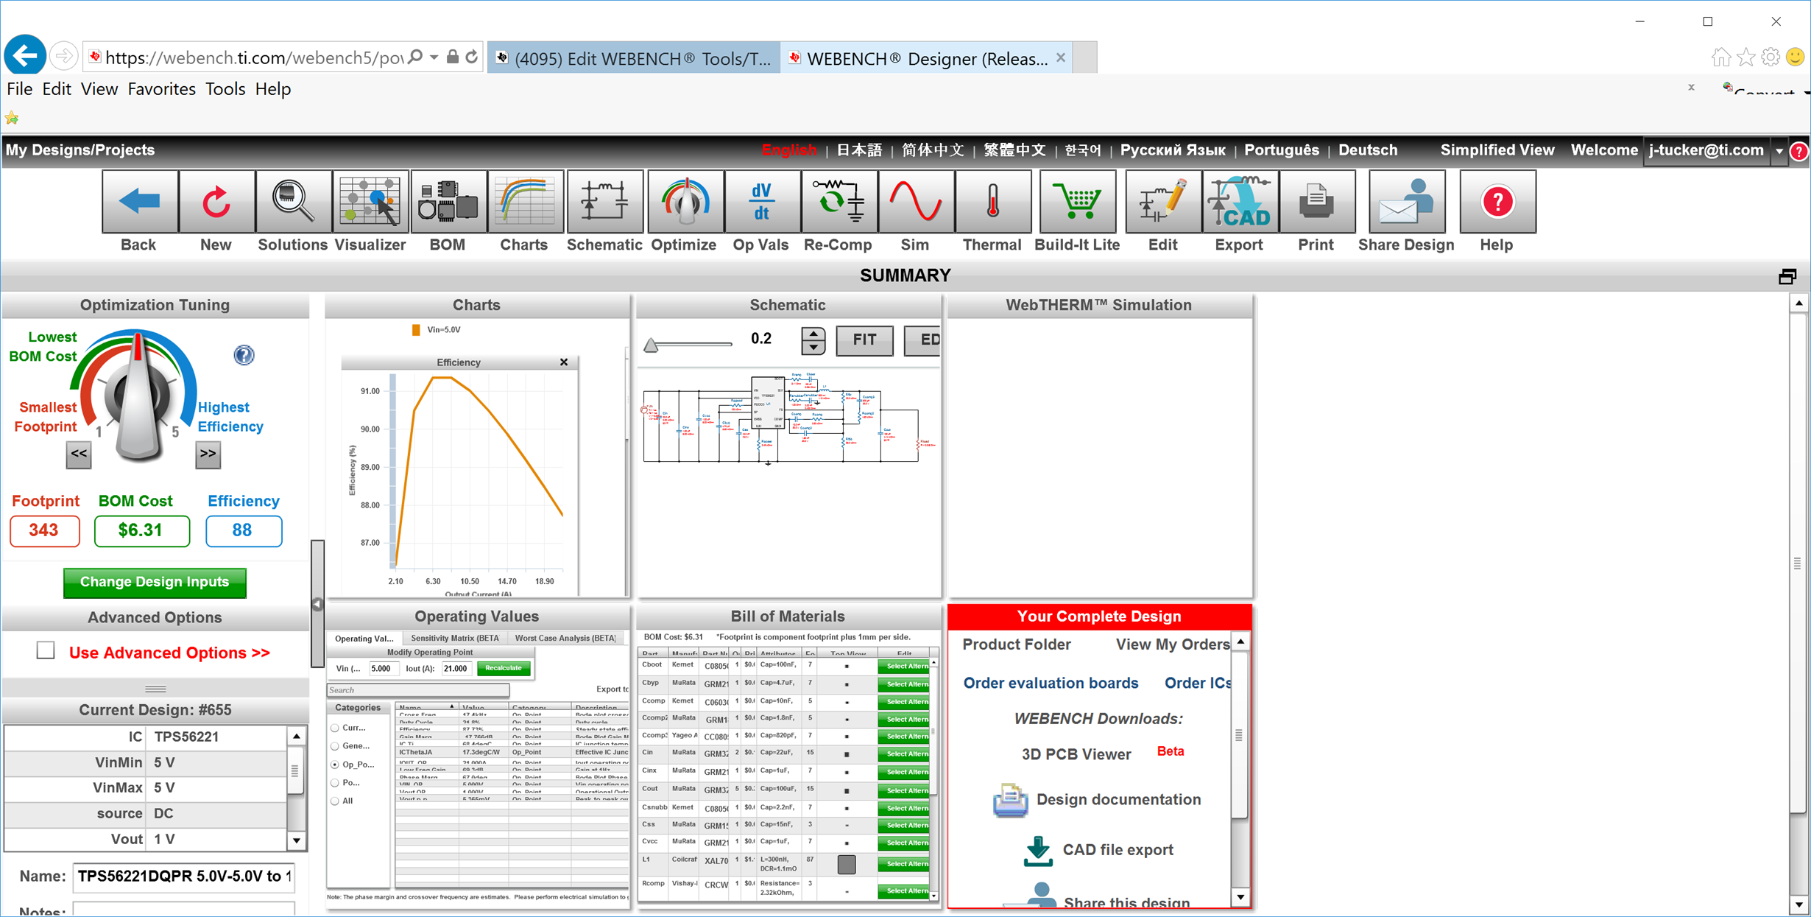This screenshot has height=917, width=1811.
Task: Open Op Vals dV/dt icon
Action: [761, 202]
